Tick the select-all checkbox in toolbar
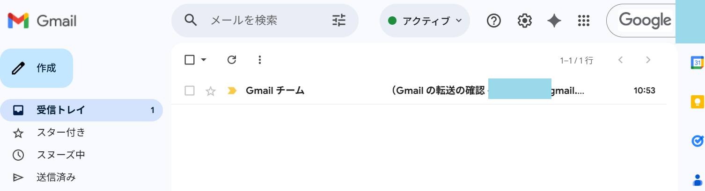Screen dimensions: 705x191 pyautogui.click(x=190, y=60)
